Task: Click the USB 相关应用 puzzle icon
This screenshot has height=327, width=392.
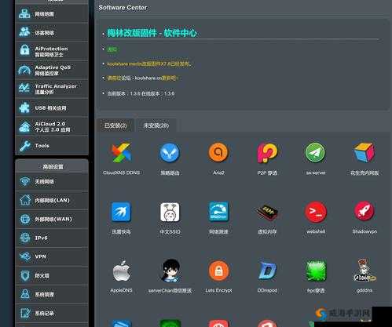Action: point(24,107)
